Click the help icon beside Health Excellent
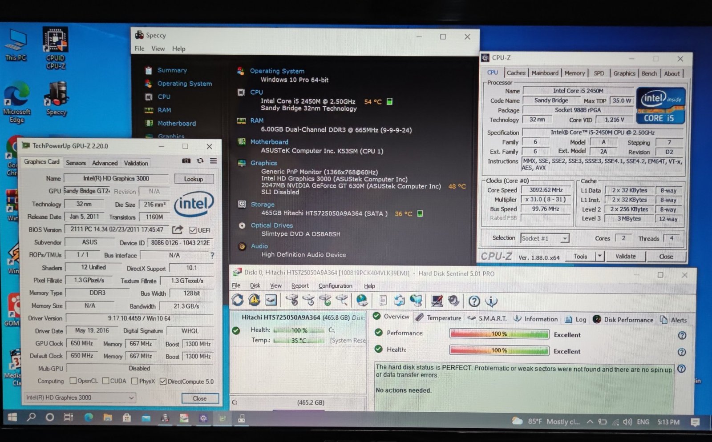Screen dimensions: 712x442 point(682,352)
